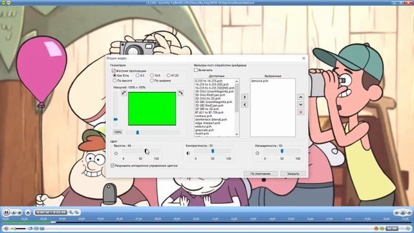
Task: Click the green round icon at bottom right
Action: (x=382, y=228)
